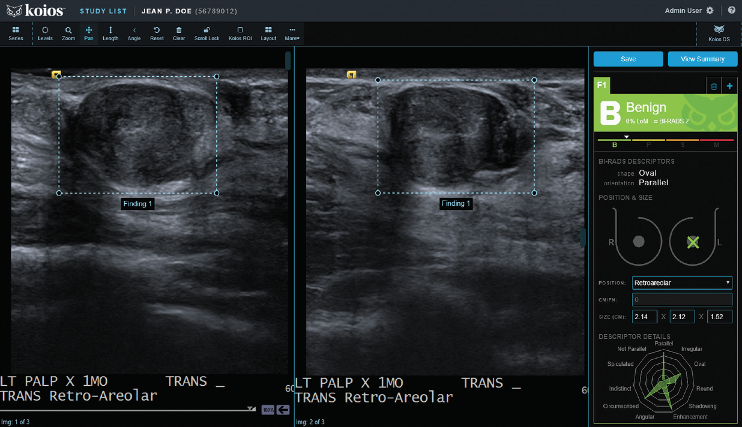This screenshot has width=742, height=427.
Task: Expand the More tools menu
Action: (x=292, y=33)
